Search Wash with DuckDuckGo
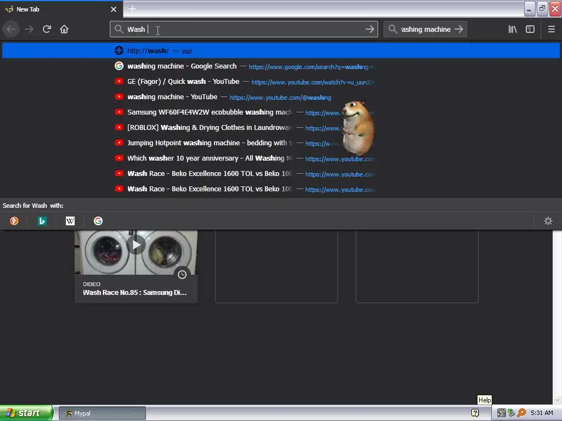Image resolution: width=562 pixels, height=421 pixels. point(14,221)
